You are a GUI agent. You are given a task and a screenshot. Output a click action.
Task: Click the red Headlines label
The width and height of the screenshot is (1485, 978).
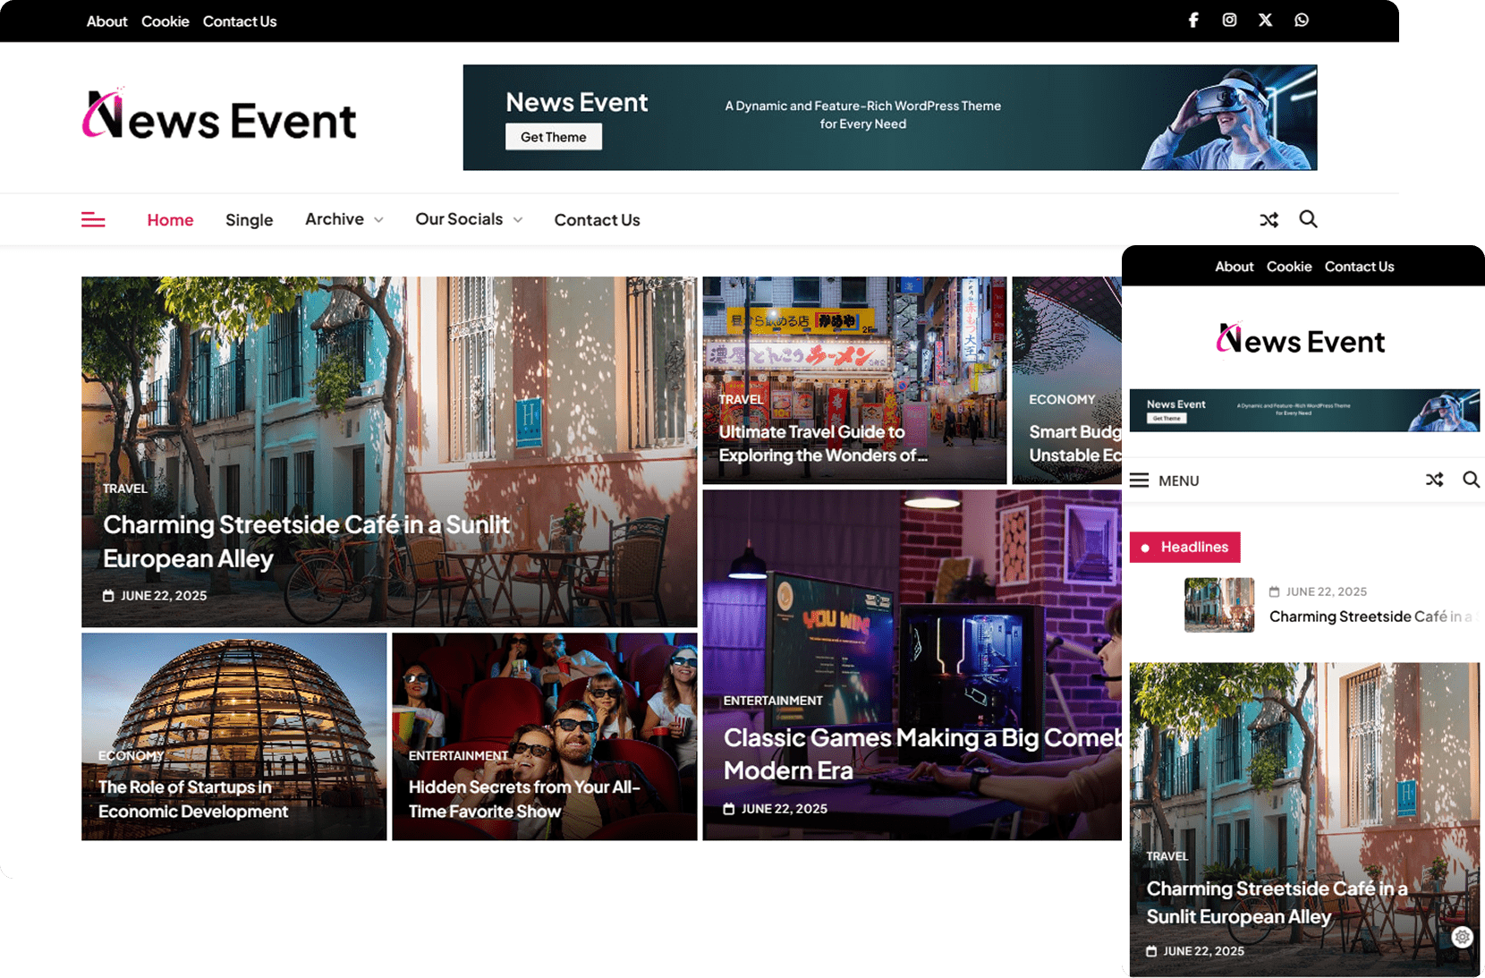point(1184,547)
